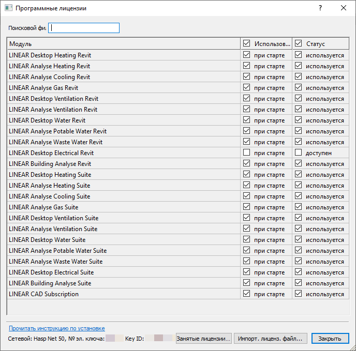Viewport: 356px width, 351px height.
Task: Click the Key ID label
Action: [x=135, y=339]
